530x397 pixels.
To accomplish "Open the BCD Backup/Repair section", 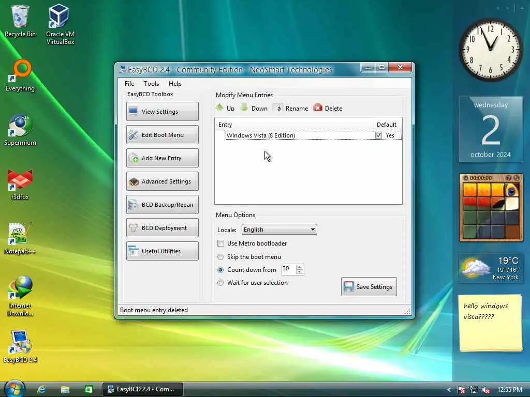I will pos(162,205).
